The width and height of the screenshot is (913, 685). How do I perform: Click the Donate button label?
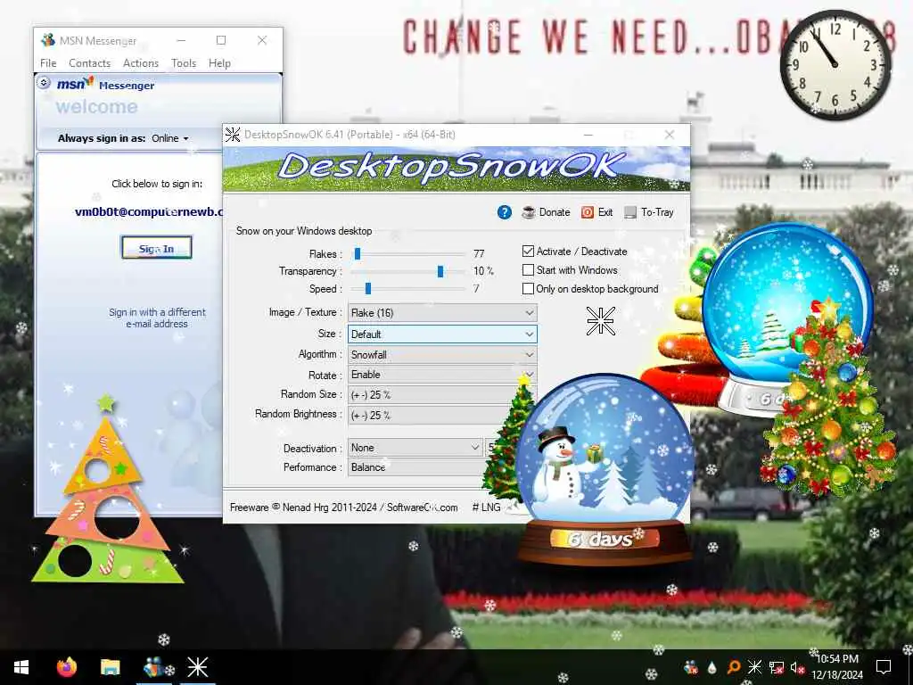click(x=555, y=212)
